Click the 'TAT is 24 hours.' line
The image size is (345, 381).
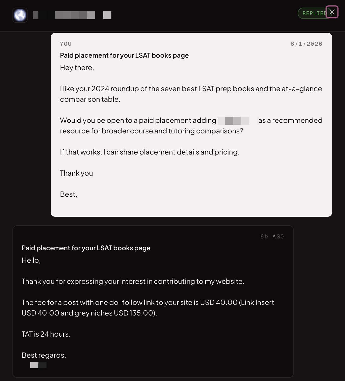pos(46,334)
